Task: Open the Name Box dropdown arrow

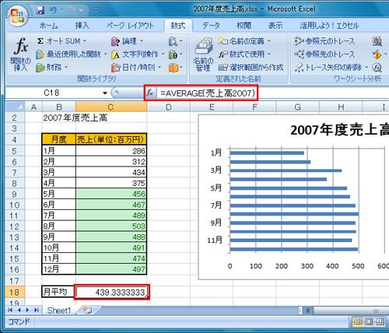Action: tap(105, 93)
